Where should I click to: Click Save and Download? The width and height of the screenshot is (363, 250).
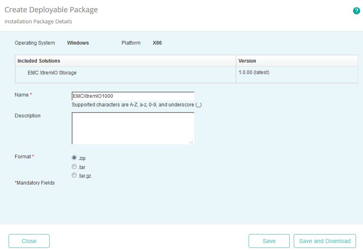coord(324,241)
